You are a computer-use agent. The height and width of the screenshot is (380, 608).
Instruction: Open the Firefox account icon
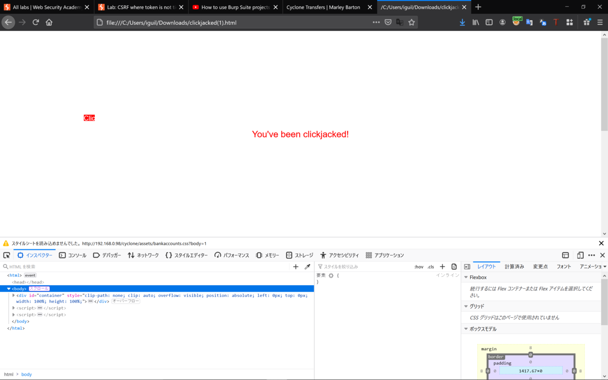point(503,22)
